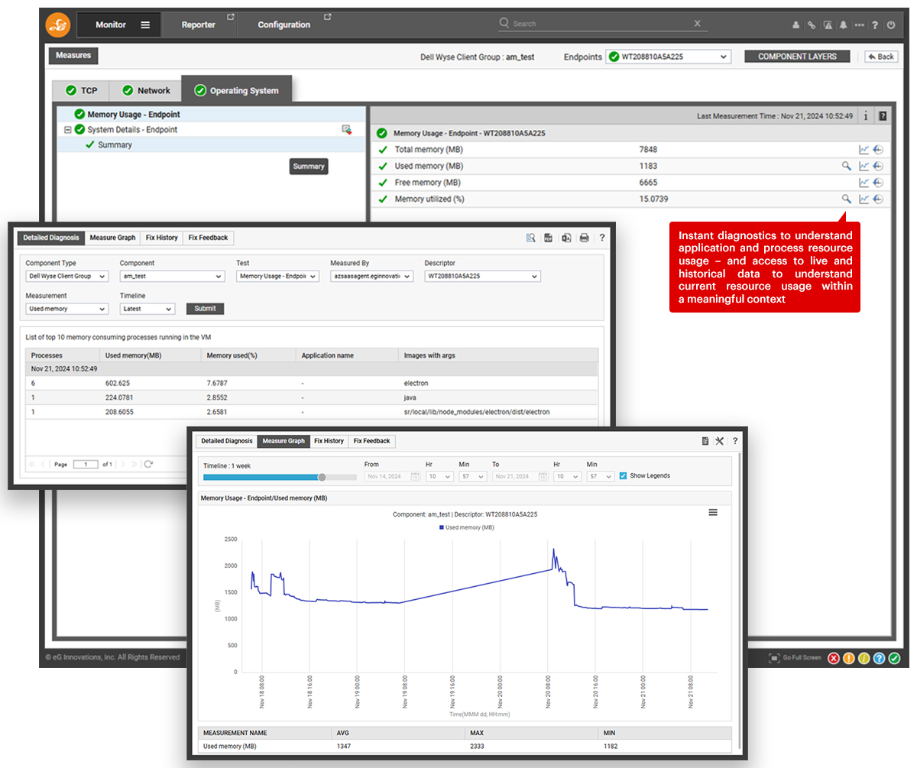
Task: Open the Configuration module tab
Action: click(284, 25)
